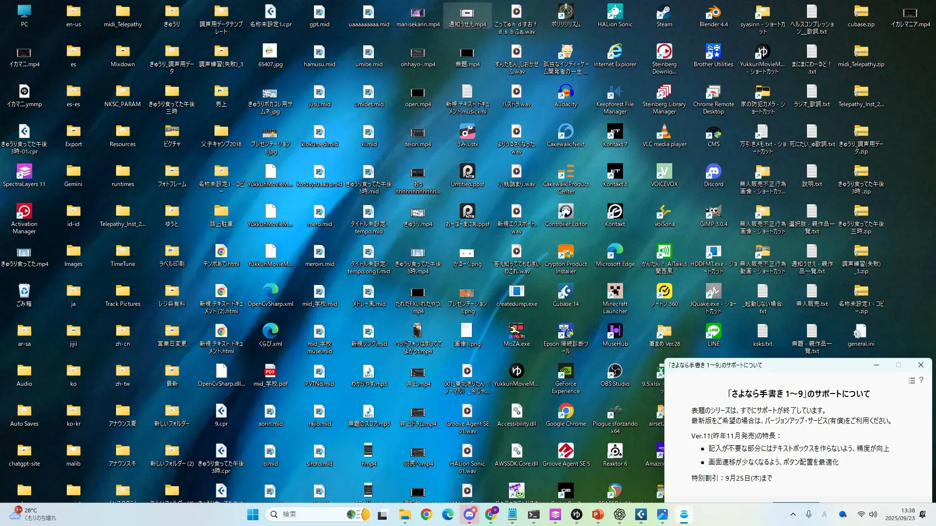Screen dimensions: 936x526
Task: Toggle the microphone icon in system tray
Action: point(808,514)
